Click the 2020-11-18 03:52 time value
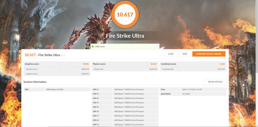 pyautogui.click(x=192, y=90)
